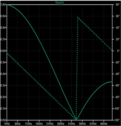This screenshot has width=121, height=126.
Task: Click the 460Hz frequency axis label
Action: 104,124
